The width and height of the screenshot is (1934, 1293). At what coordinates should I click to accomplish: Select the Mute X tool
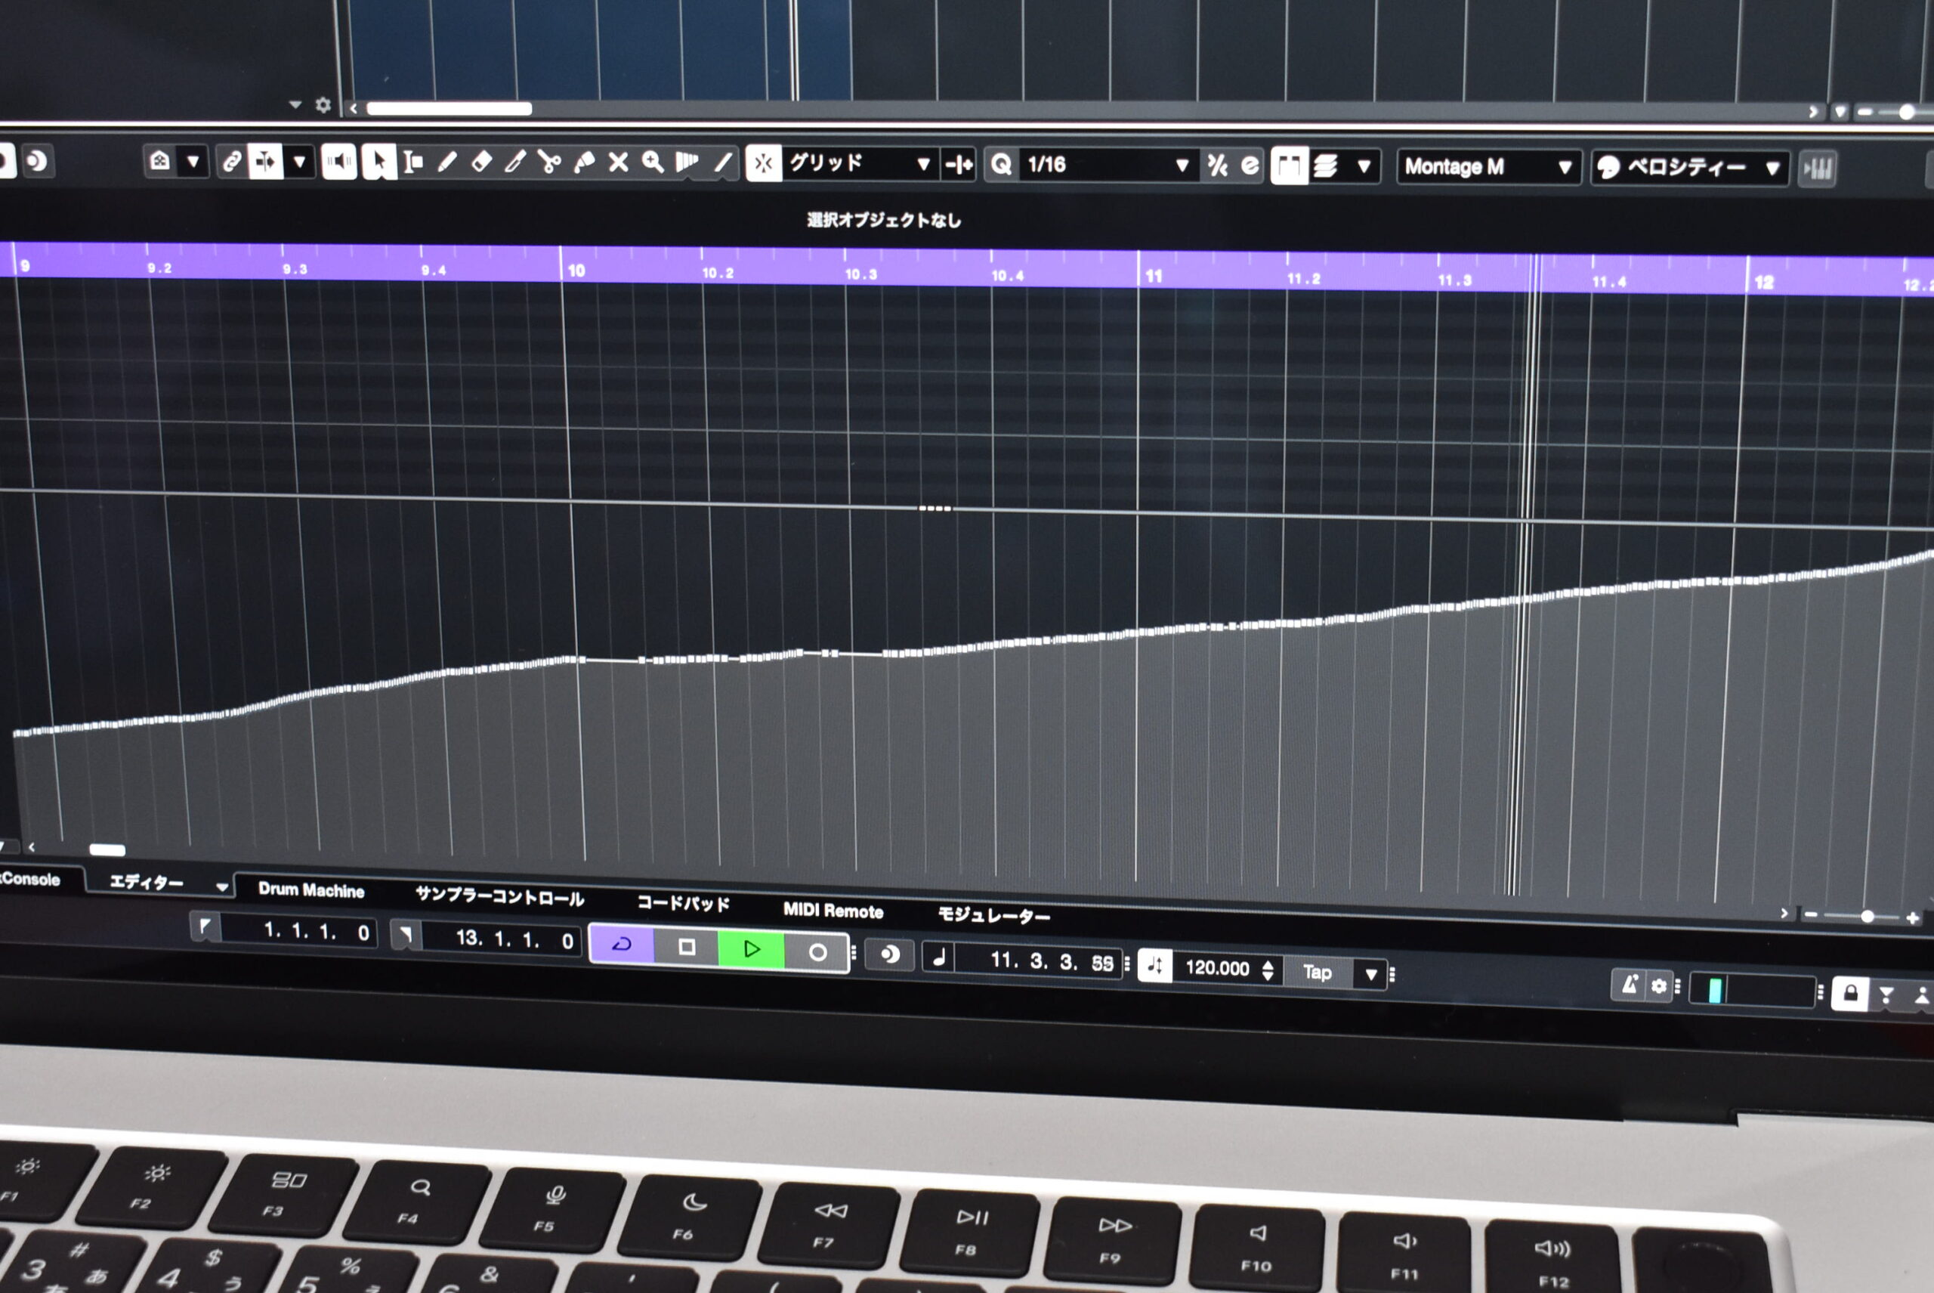(x=618, y=163)
